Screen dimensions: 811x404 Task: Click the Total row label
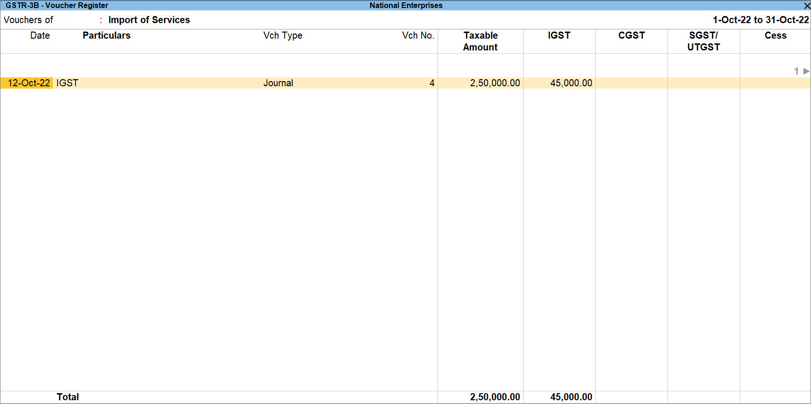pyautogui.click(x=68, y=397)
